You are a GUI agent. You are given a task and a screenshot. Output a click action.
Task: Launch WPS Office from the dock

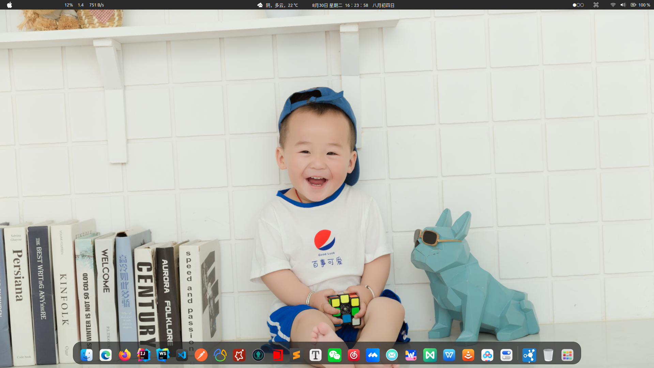coord(449,355)
